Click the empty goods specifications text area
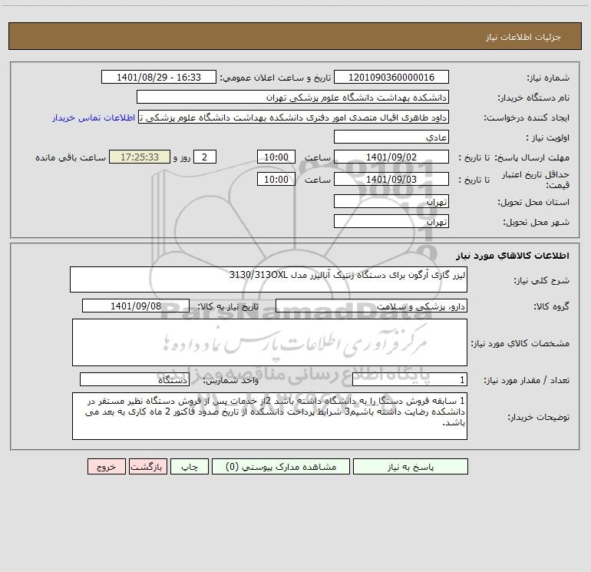591x572 pixels. click(x=269, y=342)
